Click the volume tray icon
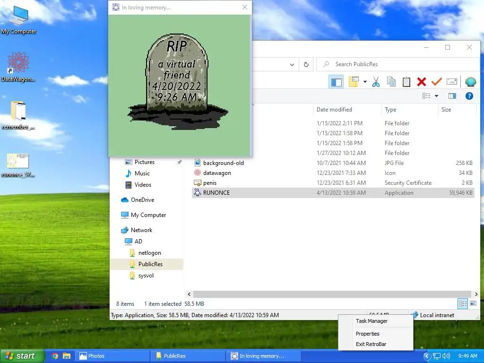This screenshot has height=363, width=484. 446,356
